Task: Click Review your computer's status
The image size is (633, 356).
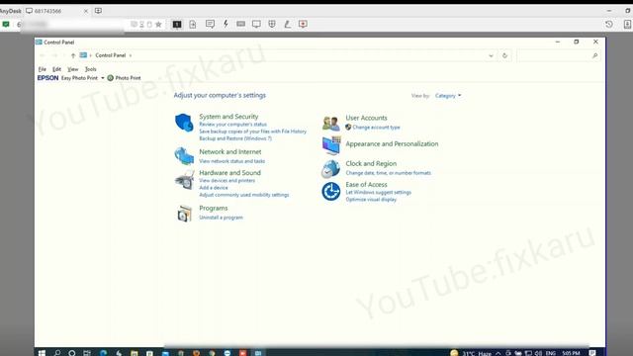Action: point(233,125)
